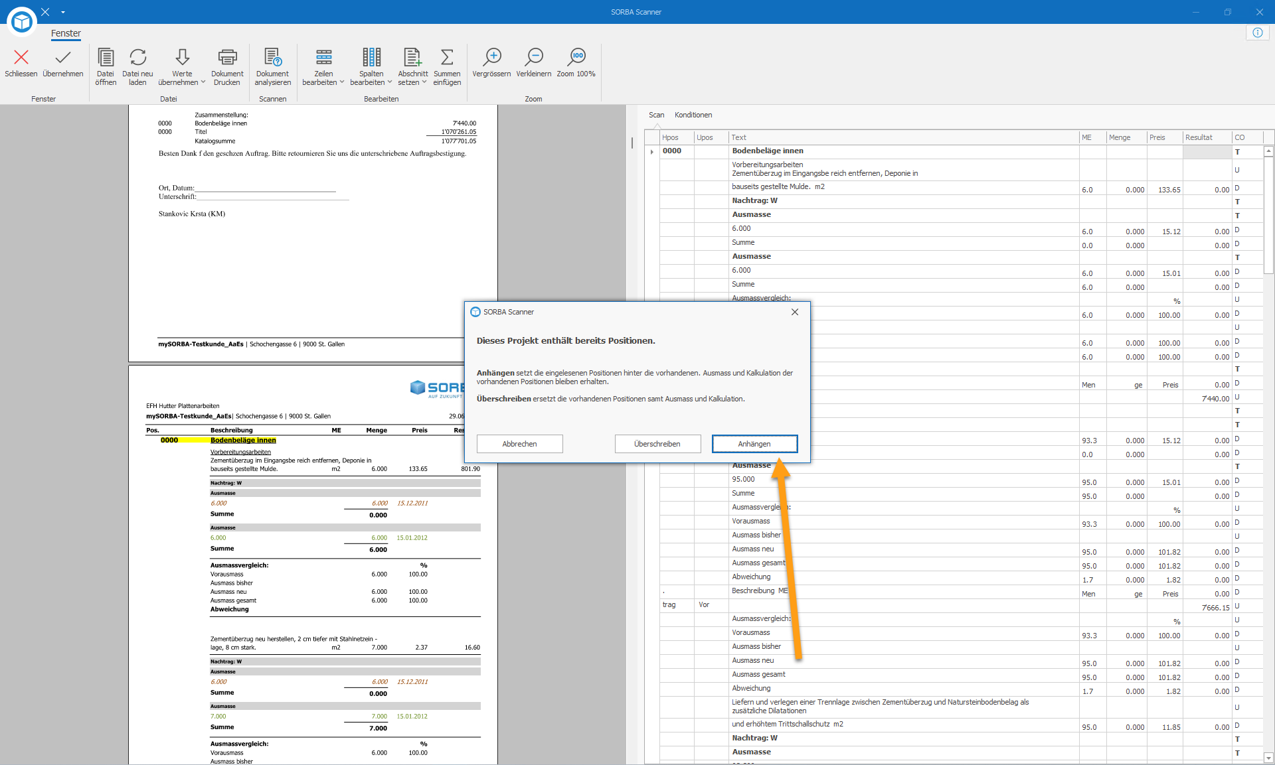The height and width of the screenshot is (765, 1275).
Task: Click the price cell 11.85
Action: pos(1165,727)
